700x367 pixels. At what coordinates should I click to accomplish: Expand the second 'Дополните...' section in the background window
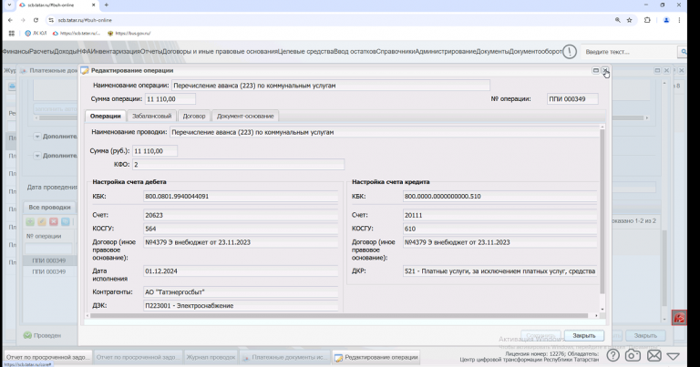point(37,156)
